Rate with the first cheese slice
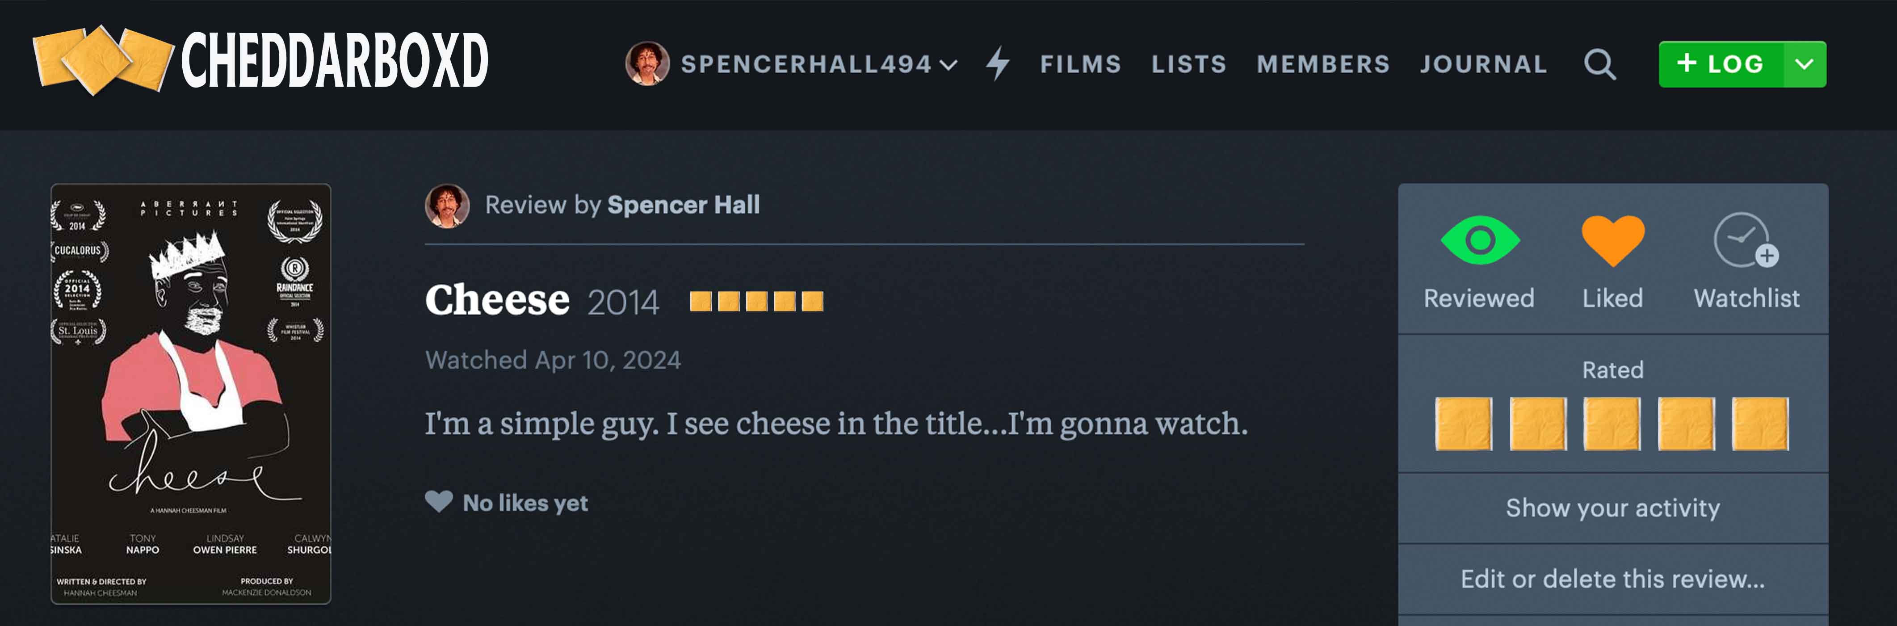Viewport: 1897px width, 626px height. click(1464, 424)
